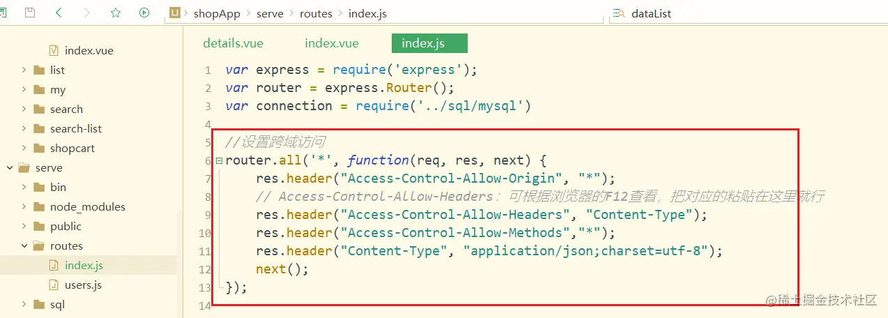Screen dimensions: 888x318
Task: Go back with the left arrow icon
Action: (x=59, y=13)
